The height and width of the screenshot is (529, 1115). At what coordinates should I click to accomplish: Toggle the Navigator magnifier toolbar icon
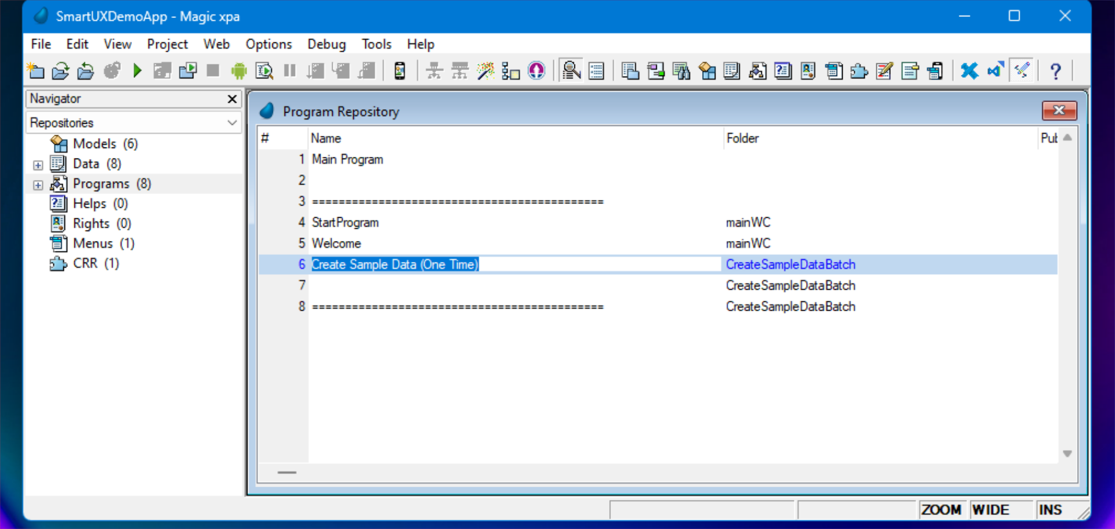571,70
